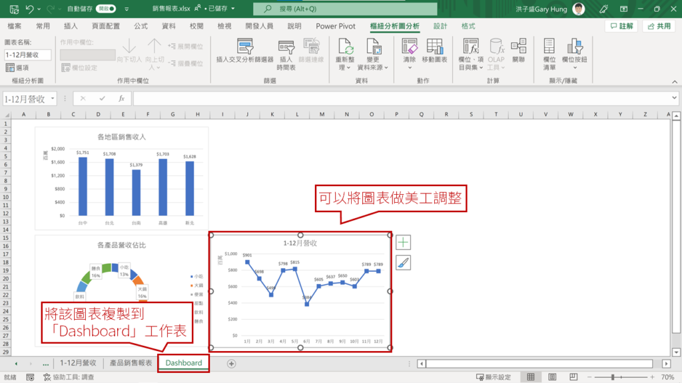This screenshot has height=383, width=682.
Task: Click the 選項 (Options) button
Action: pyautogui.click(x=17, y=68)
